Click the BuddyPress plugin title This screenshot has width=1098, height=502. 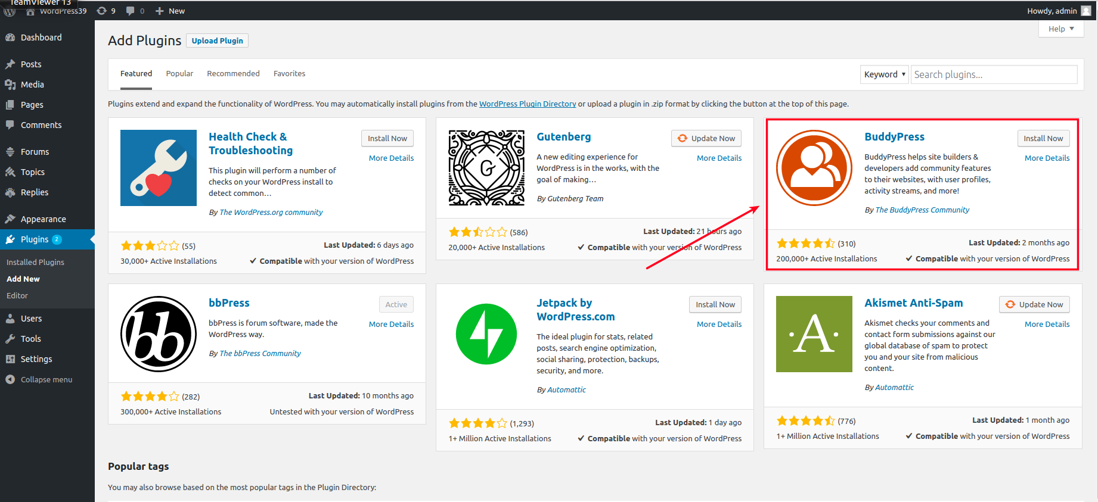pyautogui.click(x=894, y=136)
